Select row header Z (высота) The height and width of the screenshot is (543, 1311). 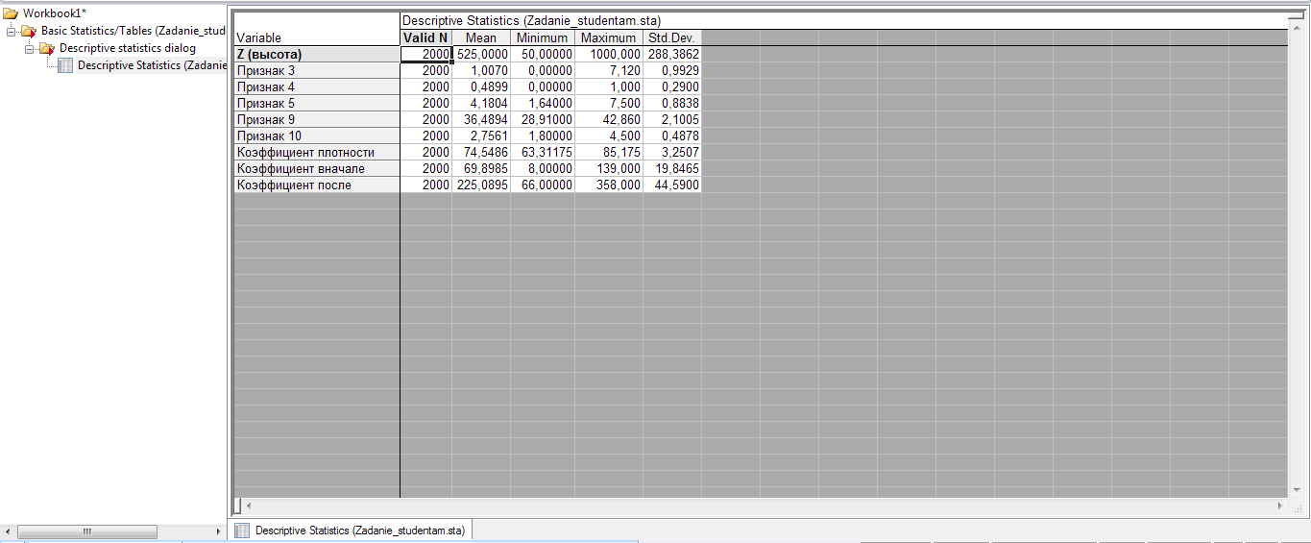[317, 55]
